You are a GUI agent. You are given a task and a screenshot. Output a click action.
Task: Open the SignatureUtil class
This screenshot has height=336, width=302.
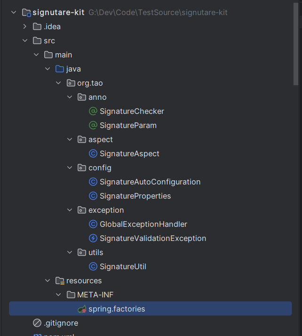pos(123,266)
